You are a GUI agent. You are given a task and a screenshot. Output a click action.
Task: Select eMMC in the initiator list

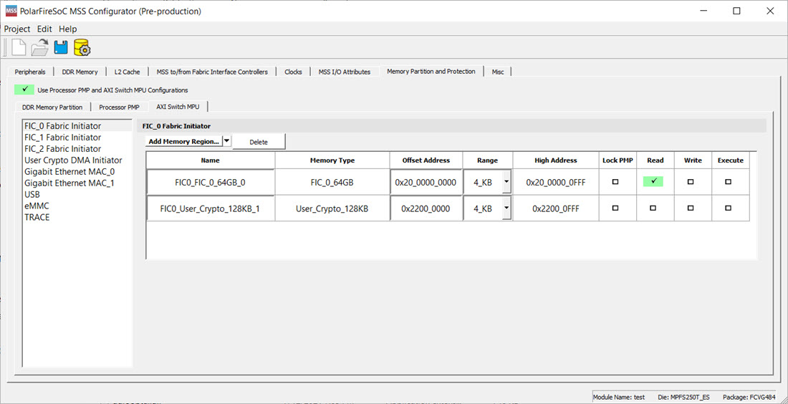coord(37,206)
